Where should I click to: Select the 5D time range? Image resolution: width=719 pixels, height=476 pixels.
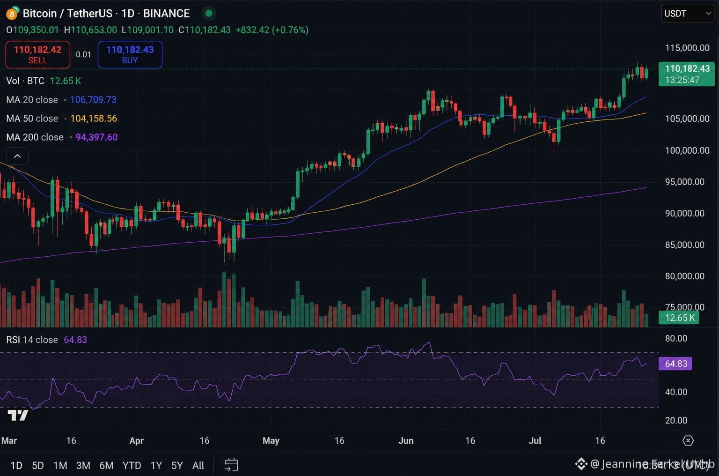click(x=38, y=465)
